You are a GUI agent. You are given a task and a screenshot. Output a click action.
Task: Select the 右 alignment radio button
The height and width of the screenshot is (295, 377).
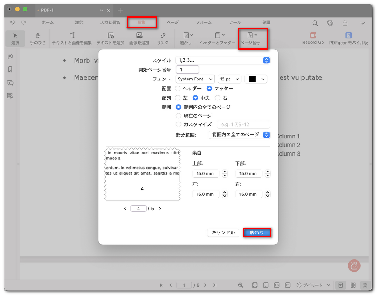coord(218,98)
